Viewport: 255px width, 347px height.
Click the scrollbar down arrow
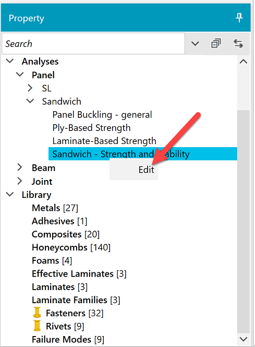[x=244, y=339]
